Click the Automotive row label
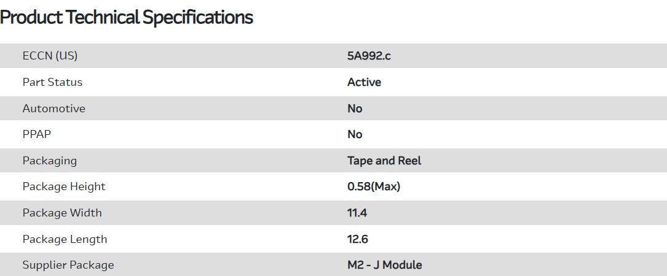The height and width of the screenshot is (276, 667). pos(53,109)
